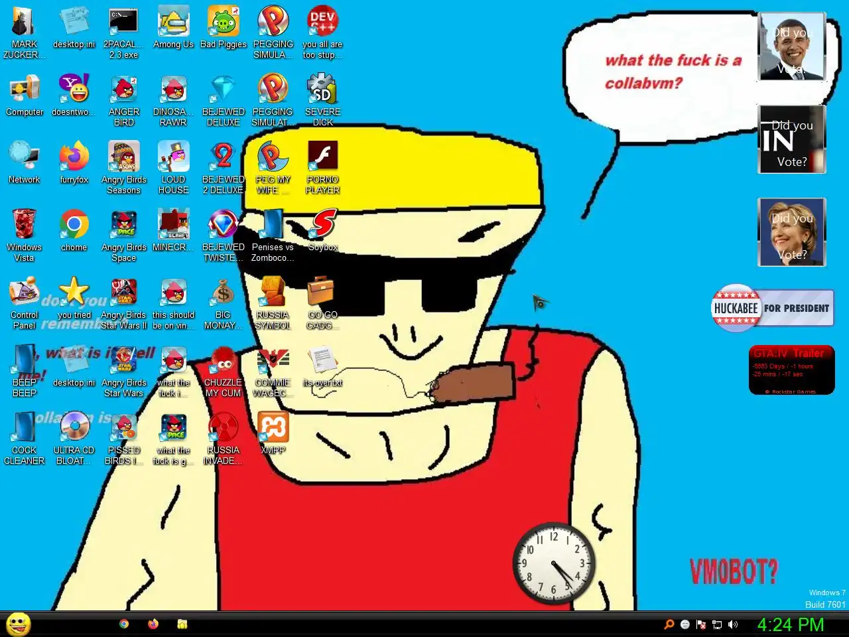Open the folder icon on the taskbar

tap(182, 624)
